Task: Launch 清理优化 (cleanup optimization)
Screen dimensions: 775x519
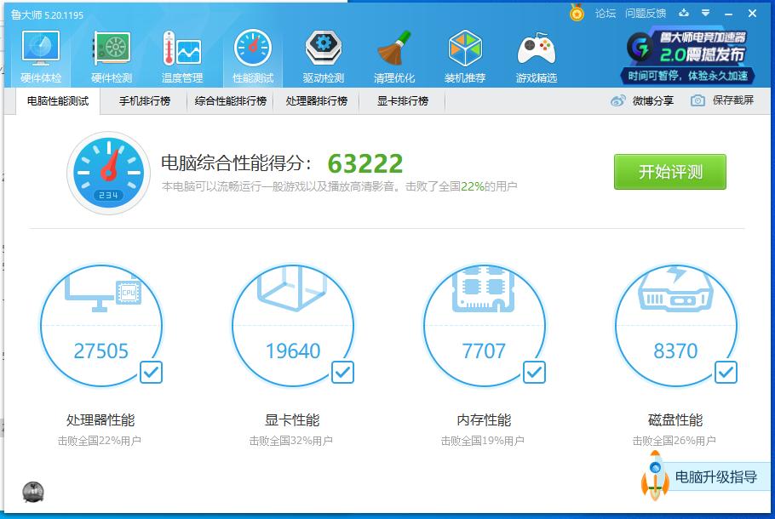Action: pos(393,55)
